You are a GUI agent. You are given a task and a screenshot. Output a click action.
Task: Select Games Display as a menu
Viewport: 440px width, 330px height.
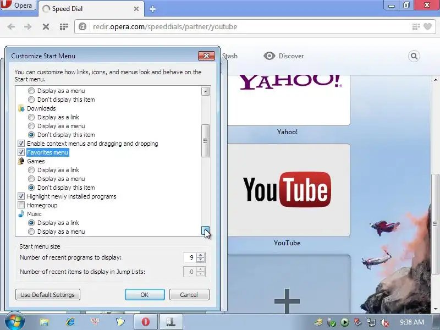31,179
